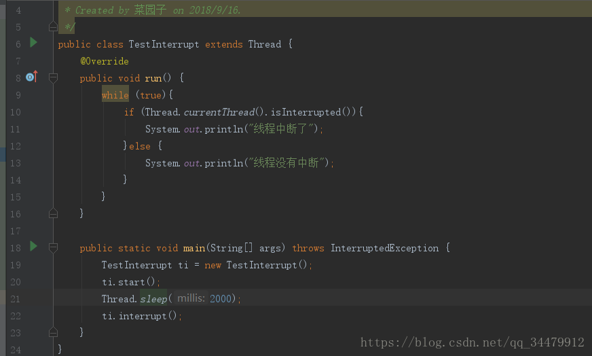Click 'currentThread' method call
The width and height of the screenshot is (592, 356).
219,112
